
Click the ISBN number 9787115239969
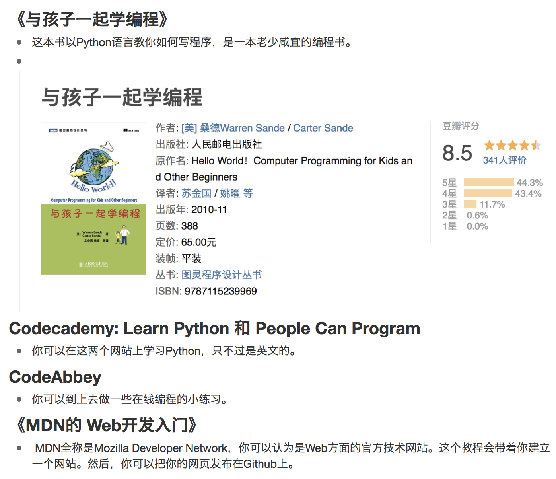pyautogui.click(x=220, y=291)
